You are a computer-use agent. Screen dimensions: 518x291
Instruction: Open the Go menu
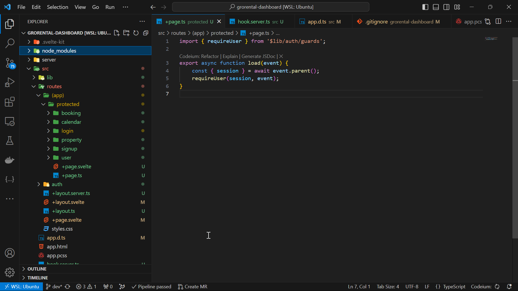click(96, 7)
